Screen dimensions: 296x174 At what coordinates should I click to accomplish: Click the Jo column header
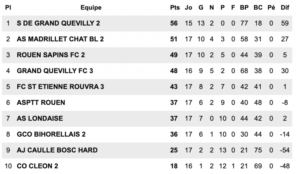coord(188,7)
